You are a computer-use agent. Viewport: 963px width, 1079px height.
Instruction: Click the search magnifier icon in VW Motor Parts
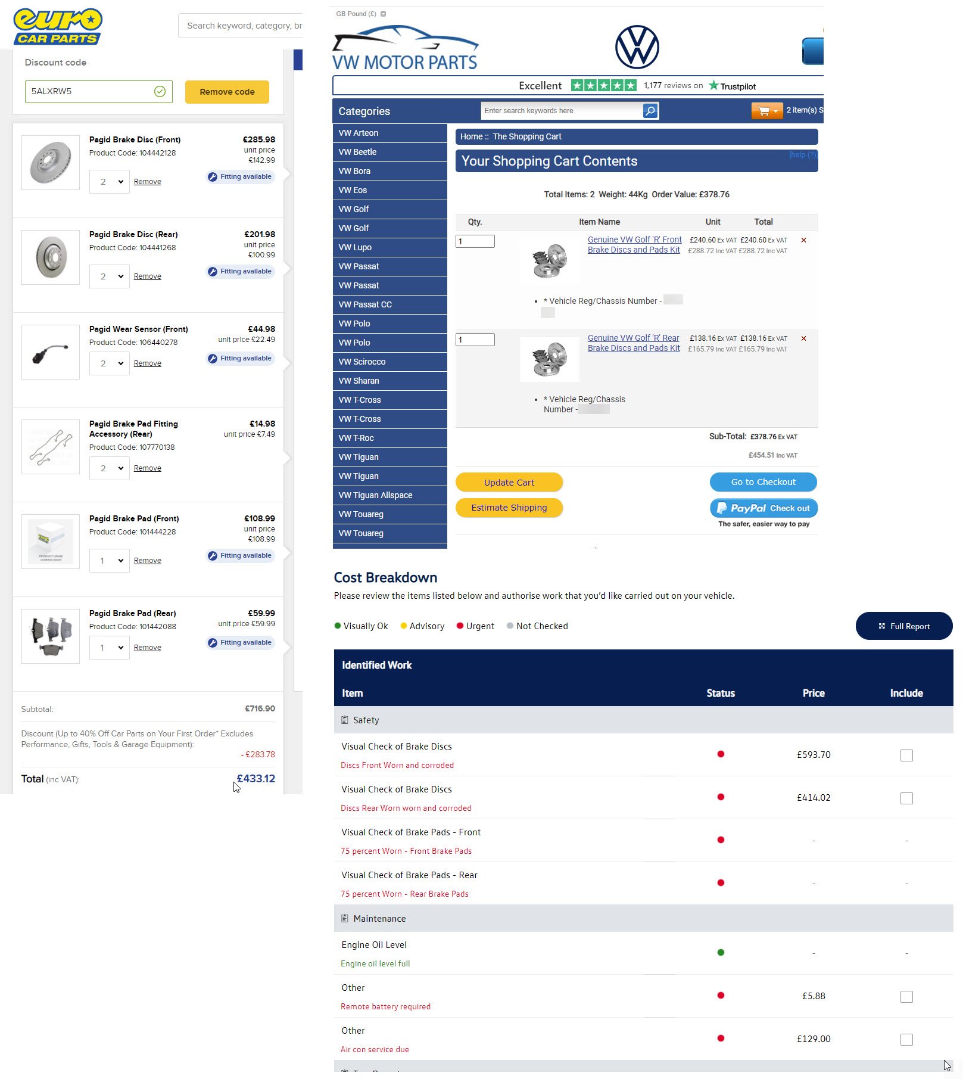pyautogui.click(x=650, y=111)
